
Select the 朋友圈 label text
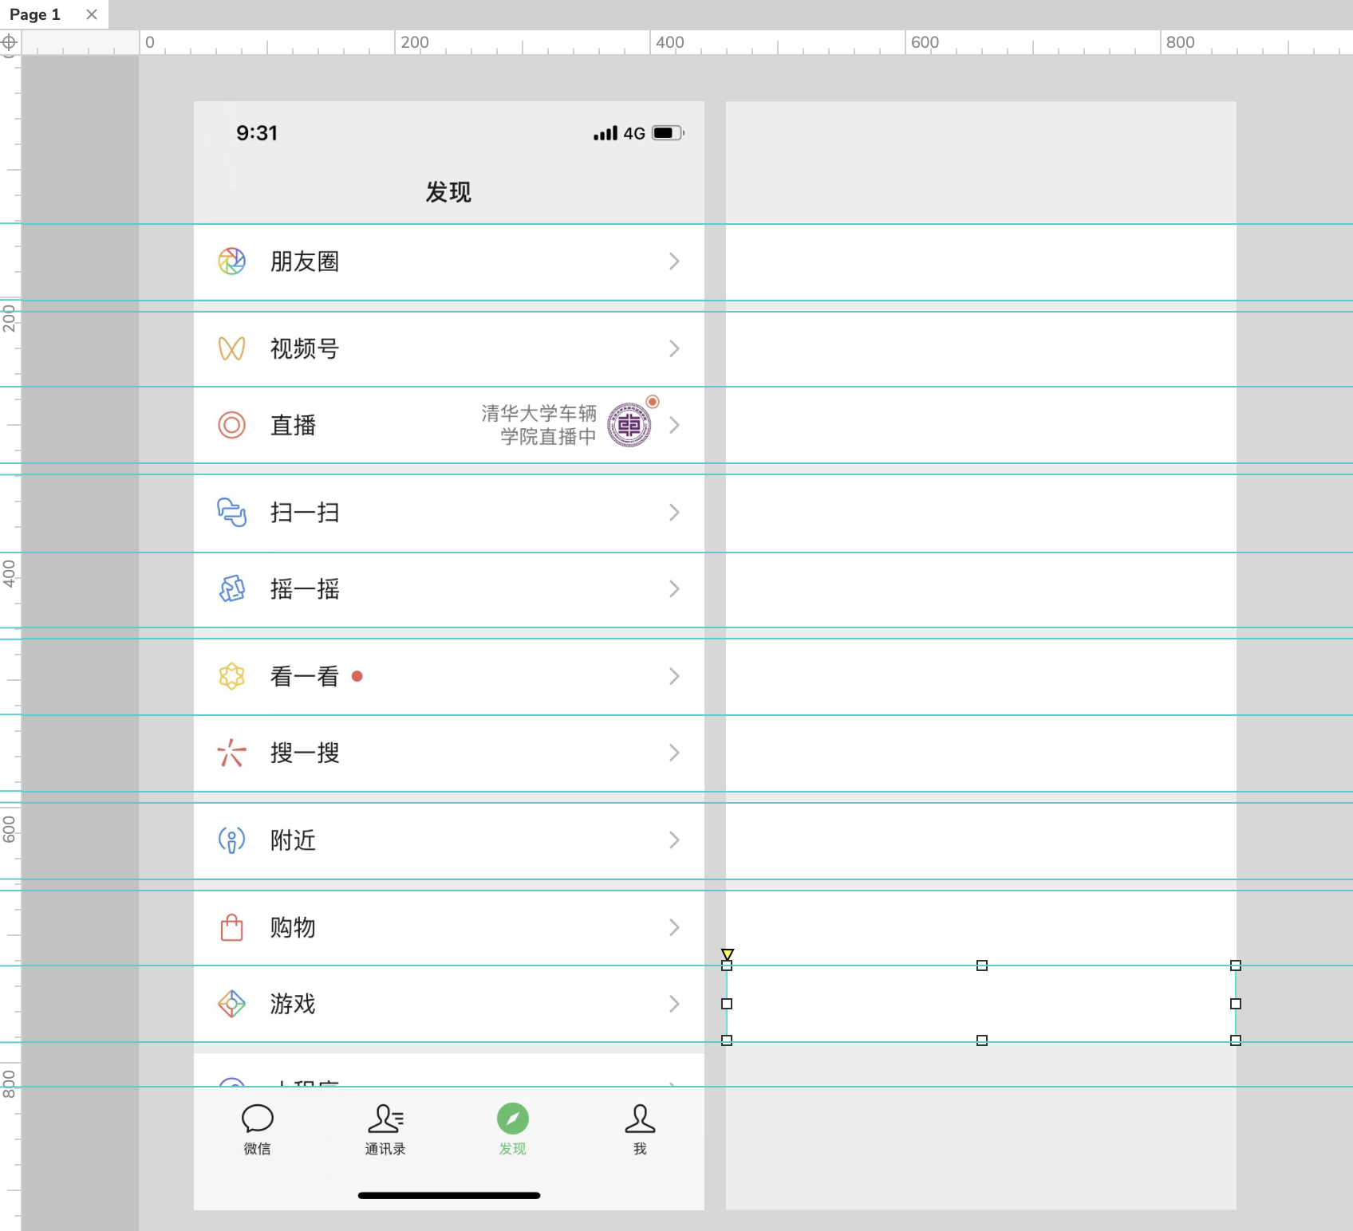tap(305, 262)
